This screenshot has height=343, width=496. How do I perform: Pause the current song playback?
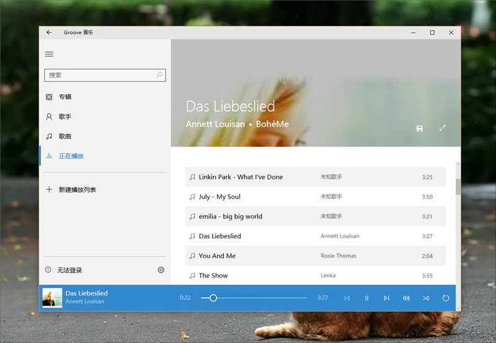366,298
